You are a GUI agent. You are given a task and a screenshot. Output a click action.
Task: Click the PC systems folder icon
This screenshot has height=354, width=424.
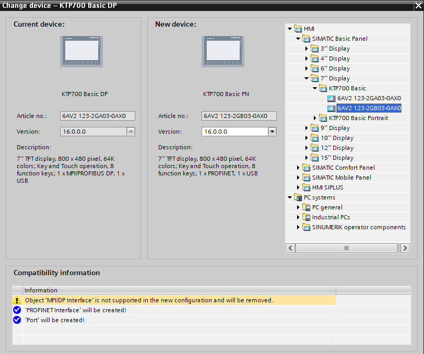pyautogui.click(x=298, y=197)
